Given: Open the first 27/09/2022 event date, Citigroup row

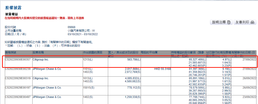Looking at the screenshot, I should [x=250, y=60].
